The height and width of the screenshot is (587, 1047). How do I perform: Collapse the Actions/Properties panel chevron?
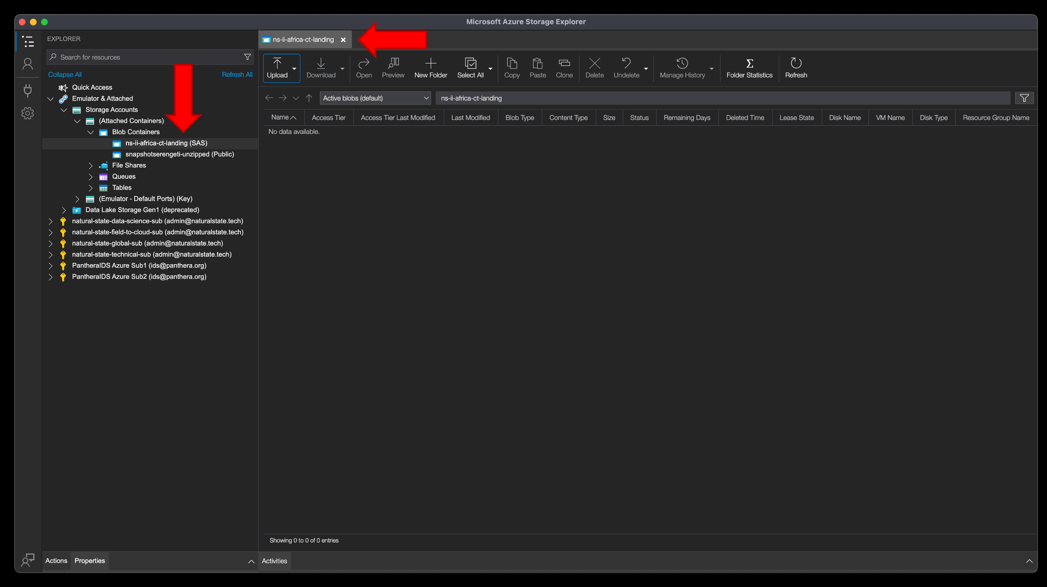[x=251, y=561]
